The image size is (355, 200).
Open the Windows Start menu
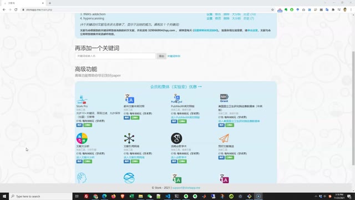(4, 196)
